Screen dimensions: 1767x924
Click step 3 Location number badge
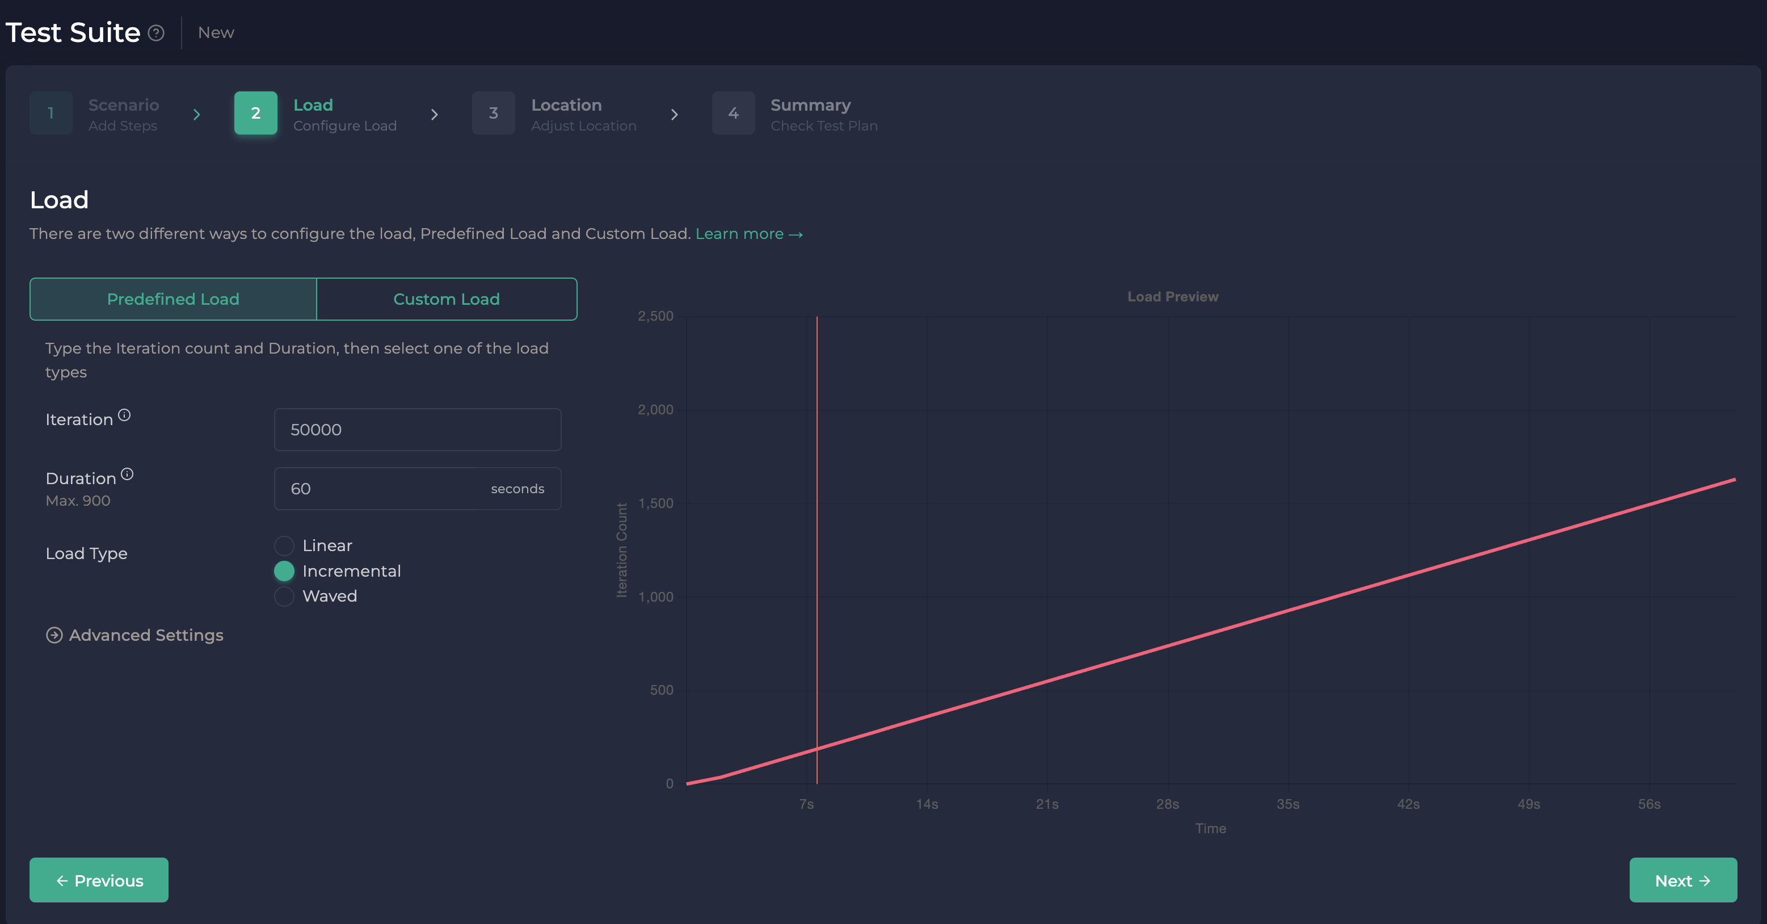(493, 113)
